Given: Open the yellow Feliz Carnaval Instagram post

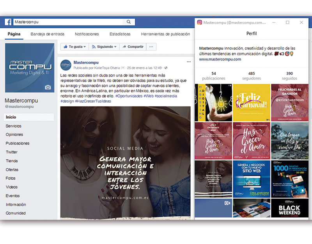Looking at the screenshot, I should click(252, 103).
